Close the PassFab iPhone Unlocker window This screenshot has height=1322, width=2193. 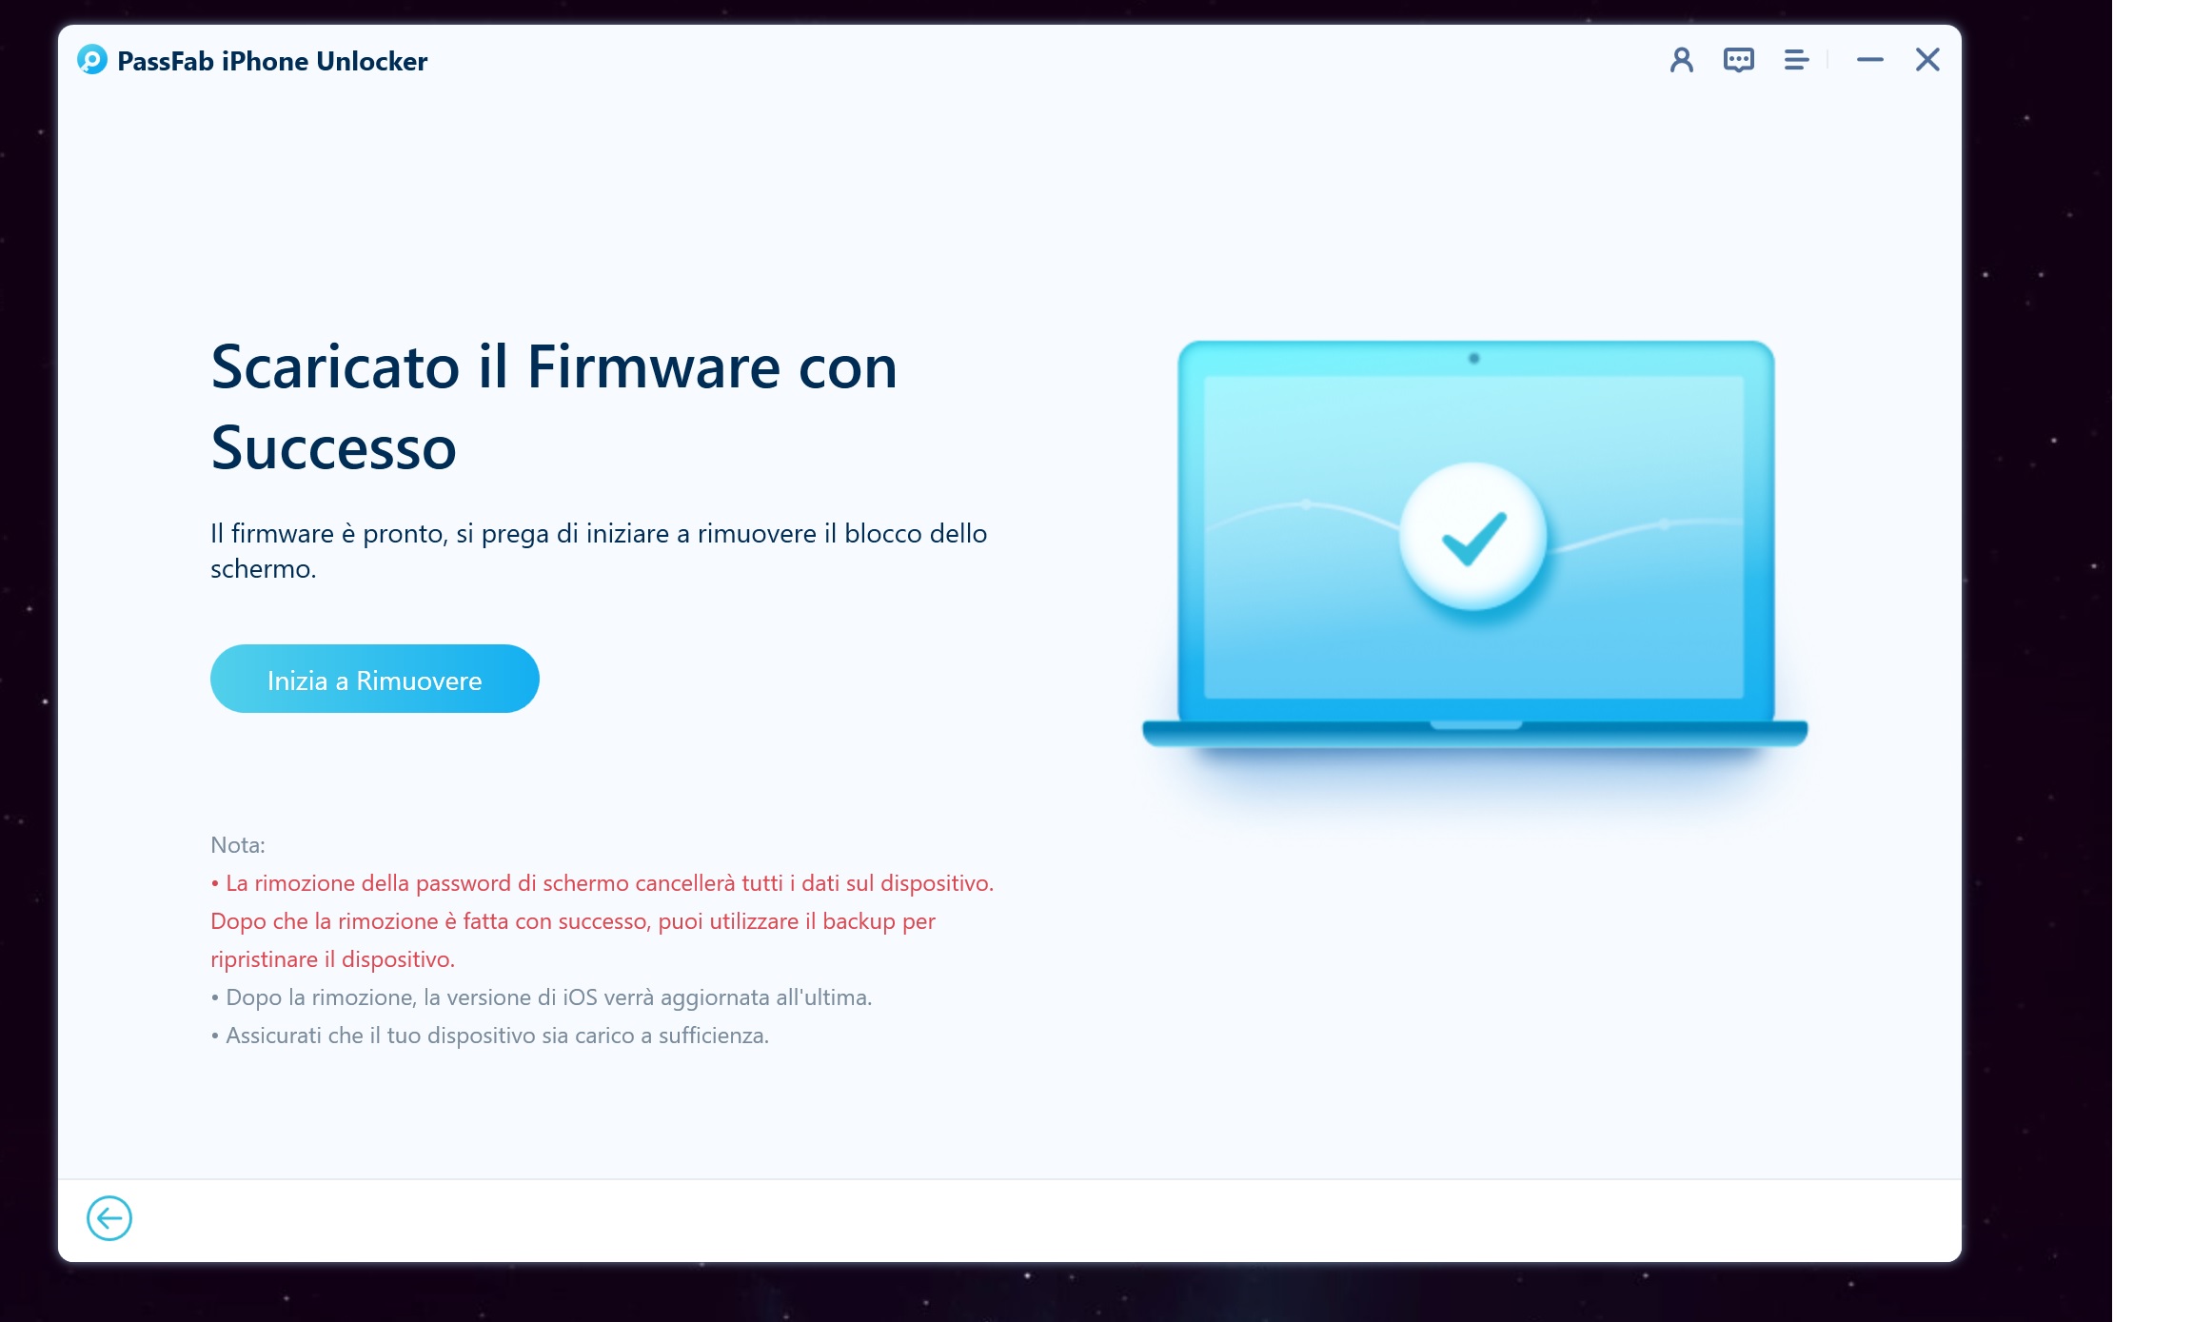point(1927,60)
